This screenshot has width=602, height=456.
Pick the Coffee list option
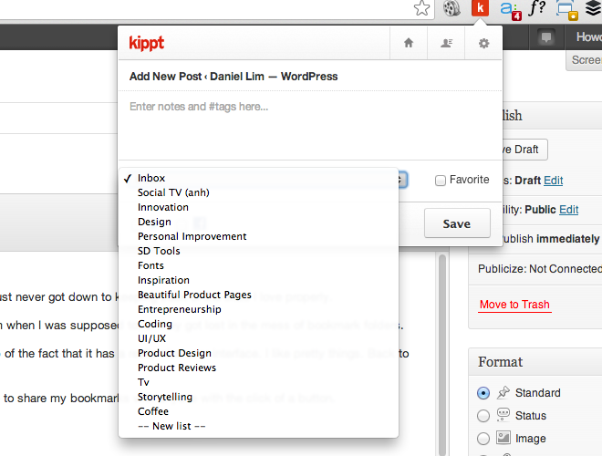(x=258, y=411)
